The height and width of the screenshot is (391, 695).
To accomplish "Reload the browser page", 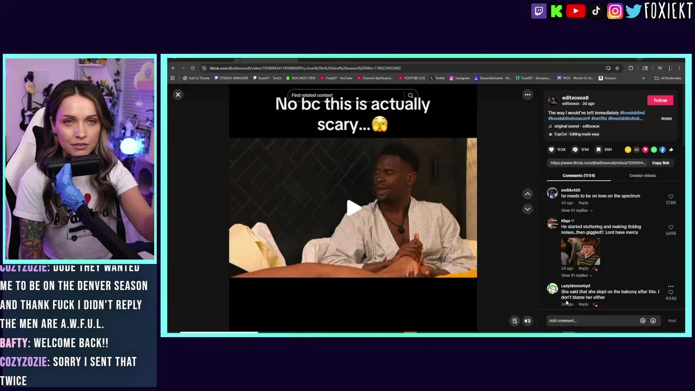I will 192,68.
